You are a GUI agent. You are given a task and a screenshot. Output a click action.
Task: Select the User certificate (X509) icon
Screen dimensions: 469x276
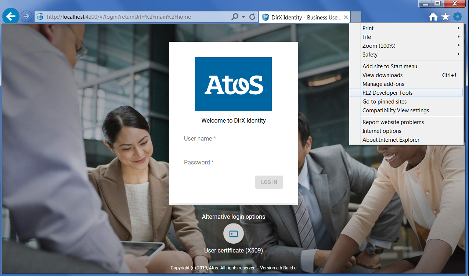[x=233, y=233]
